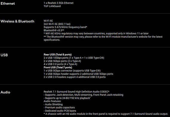Screen dimensions: 170x117
Task: Click the 4 x USB 2.0 ports line
Action: (x=60, y=64)
